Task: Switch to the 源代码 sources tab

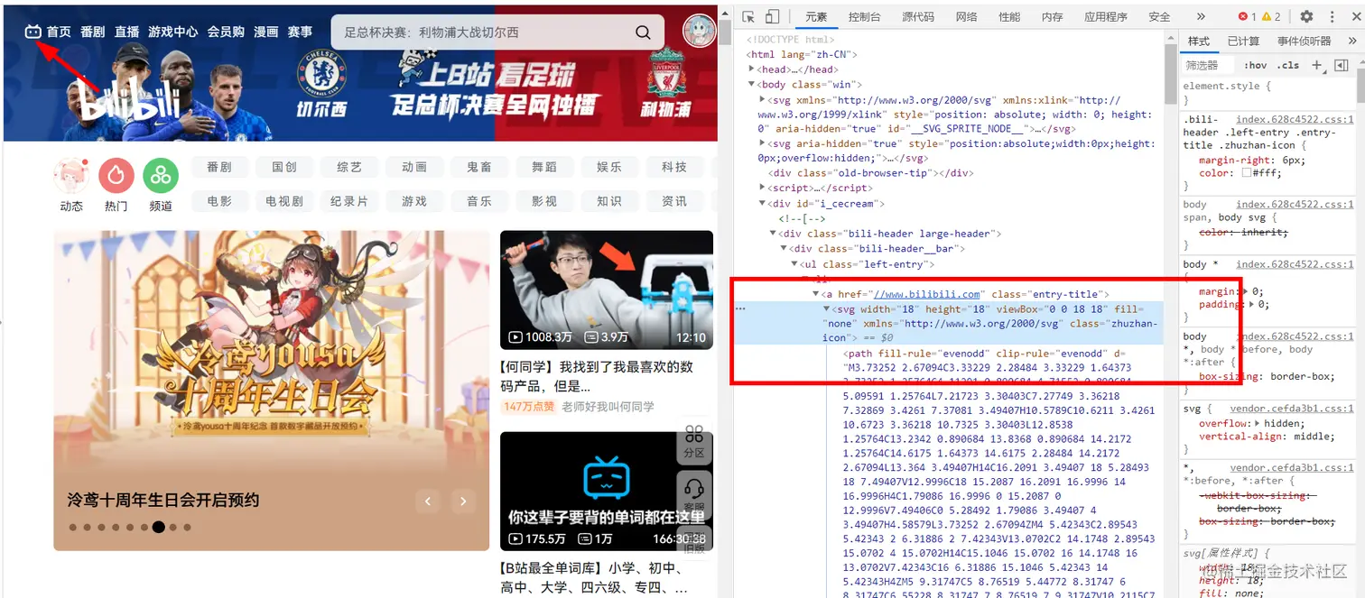Action: tap(918, 16)
